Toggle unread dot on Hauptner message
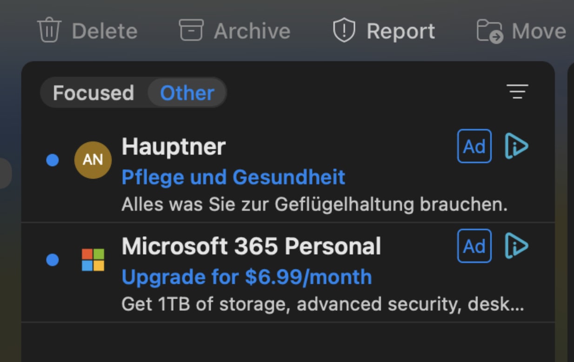574x362 pixels. pyautogui.click(x=53, y=160)
